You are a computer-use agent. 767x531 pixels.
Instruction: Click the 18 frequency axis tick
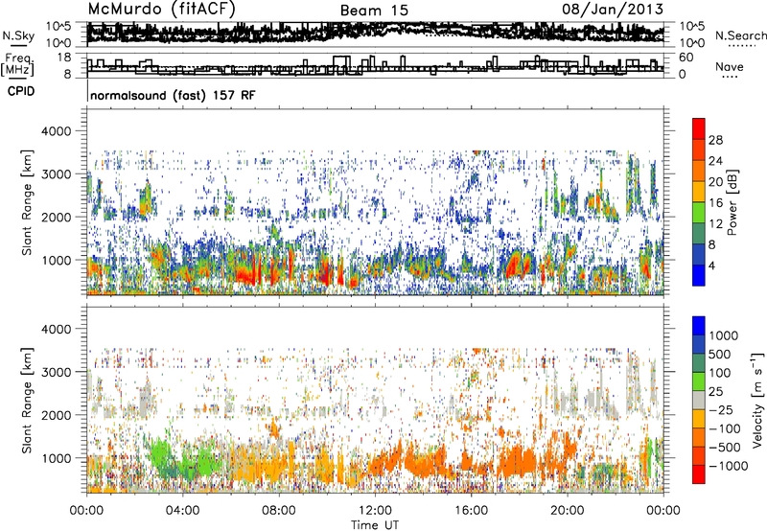(x=64, y=58)
